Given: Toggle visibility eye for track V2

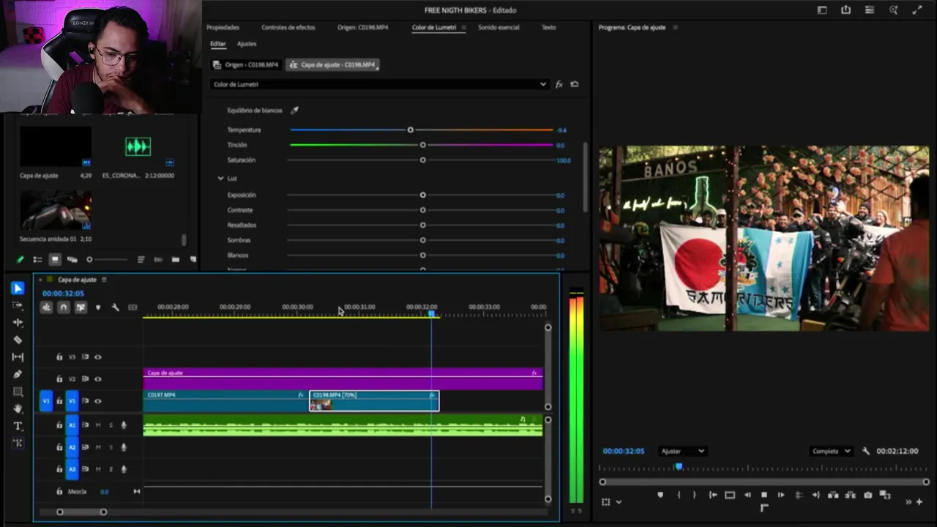Looking at the screenshot, I should (98, 379).
